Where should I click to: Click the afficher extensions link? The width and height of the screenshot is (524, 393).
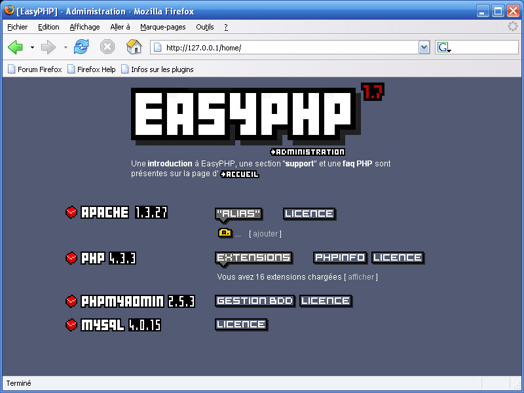[x=361, y=277]
